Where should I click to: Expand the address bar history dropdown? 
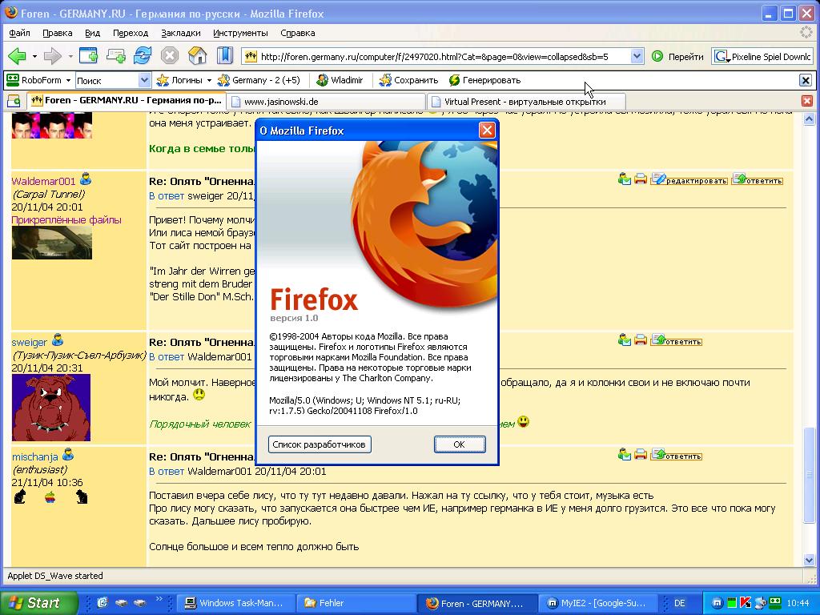(637, 57)
